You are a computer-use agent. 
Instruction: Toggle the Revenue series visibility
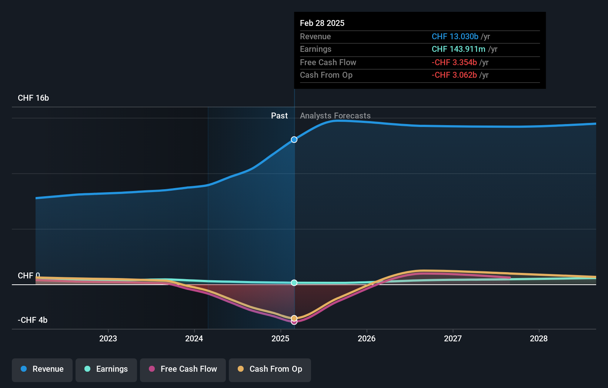(42, 369)
